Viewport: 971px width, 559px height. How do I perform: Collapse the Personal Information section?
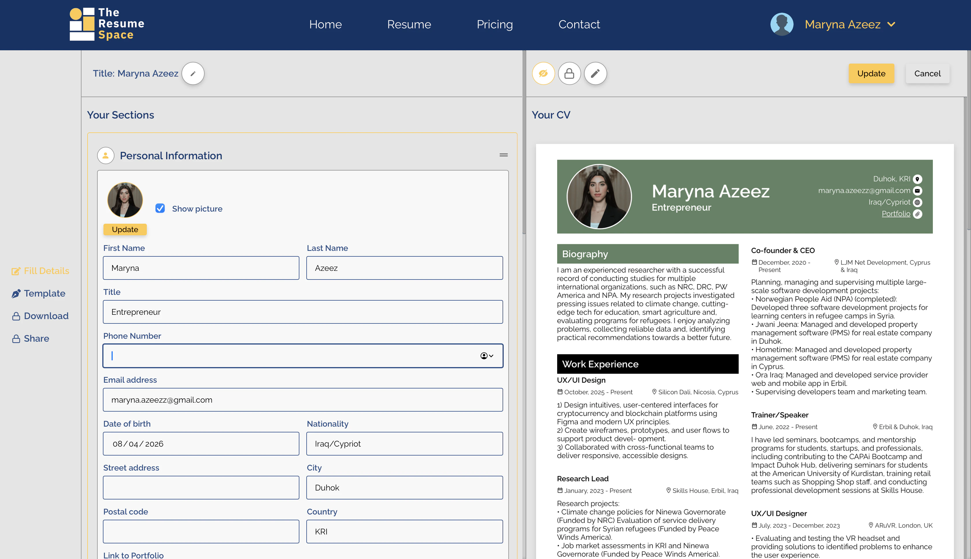(x=503, y=155)
